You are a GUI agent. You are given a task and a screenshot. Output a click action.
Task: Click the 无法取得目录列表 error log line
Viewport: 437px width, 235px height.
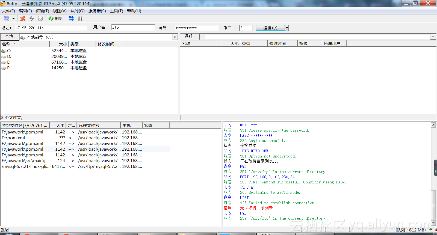click(256, 208)
